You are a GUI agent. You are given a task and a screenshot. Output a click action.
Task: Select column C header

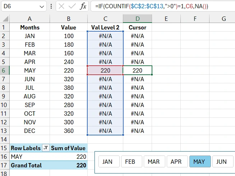point(105,19)
